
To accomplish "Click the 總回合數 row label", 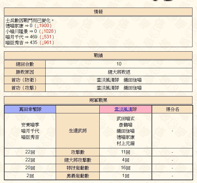I will pos(25,64).
